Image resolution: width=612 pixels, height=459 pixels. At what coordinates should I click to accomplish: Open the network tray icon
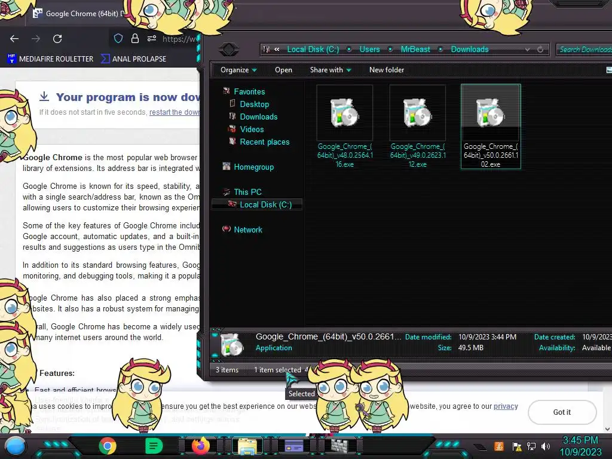point(531,446)
